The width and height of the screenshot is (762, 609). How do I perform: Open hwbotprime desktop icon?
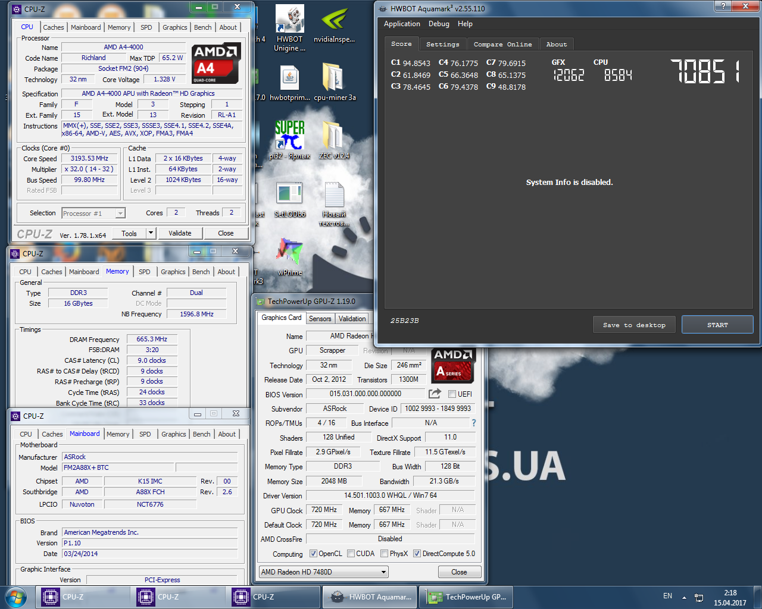pos(289,82)
